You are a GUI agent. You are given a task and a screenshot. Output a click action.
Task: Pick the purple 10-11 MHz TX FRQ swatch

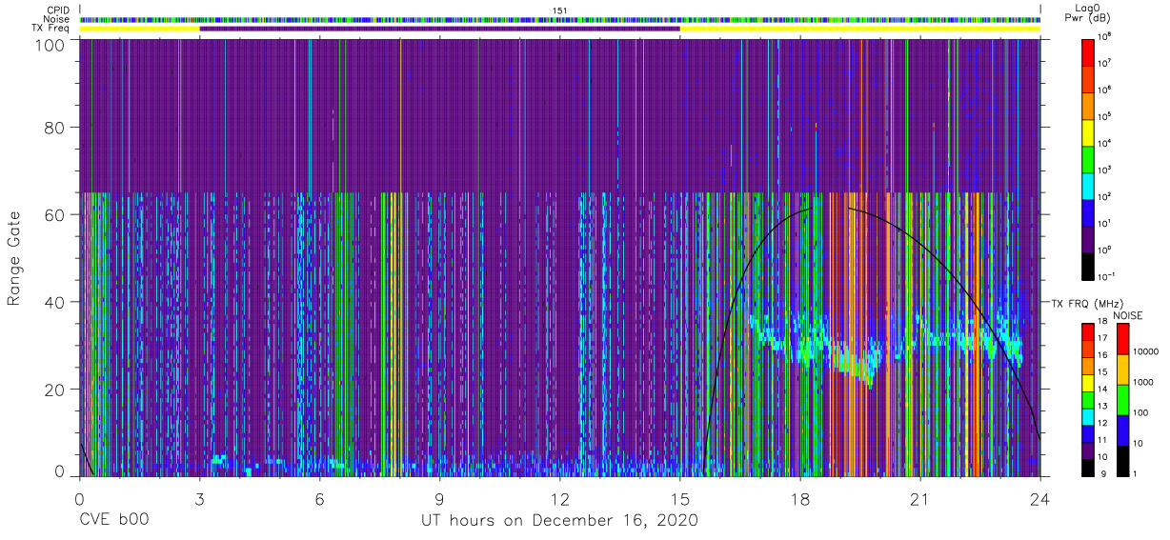(1088, 450)
